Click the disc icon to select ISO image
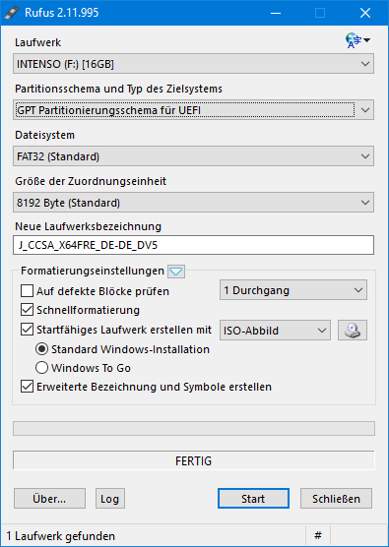The width and height of the screenshot is (389, 547). (x=353, y=330)
